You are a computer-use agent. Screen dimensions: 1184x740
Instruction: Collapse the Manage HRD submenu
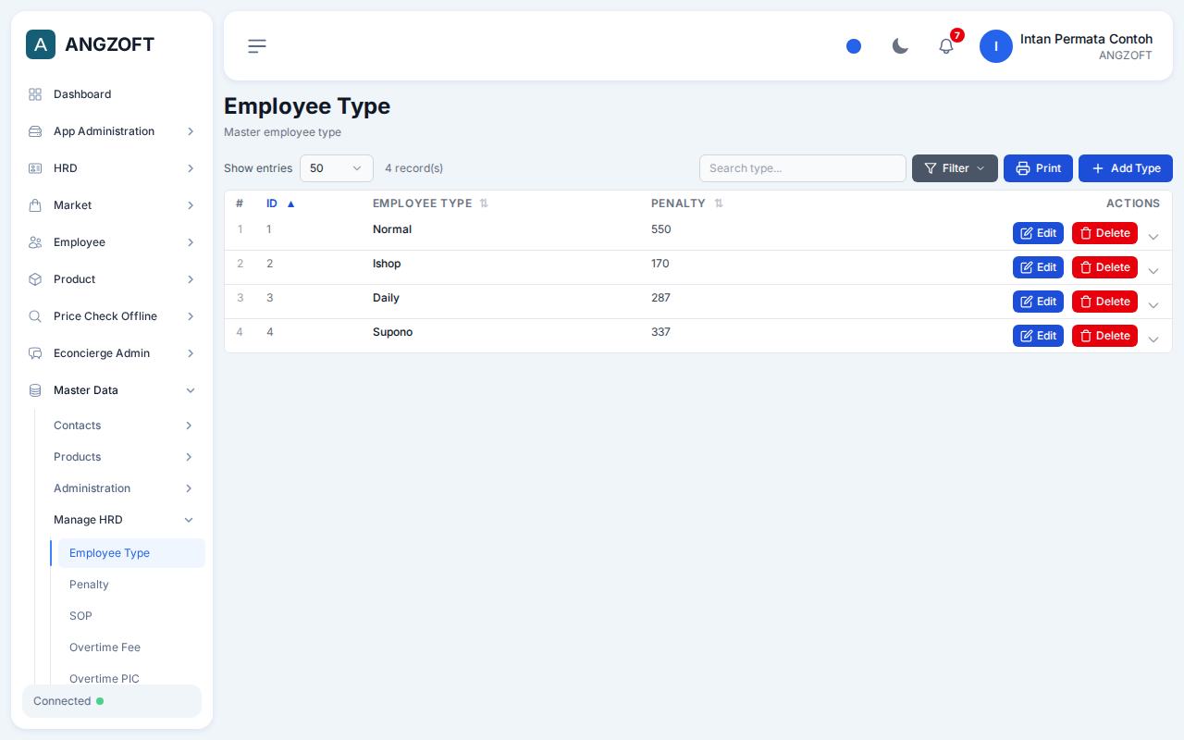point(124,520)
